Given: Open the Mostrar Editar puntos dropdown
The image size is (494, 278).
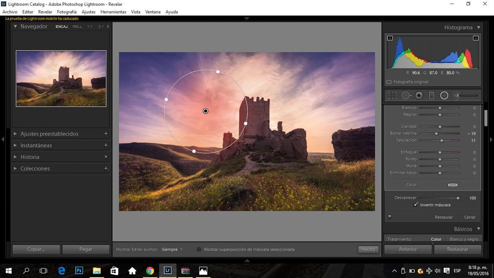Looking at the screenshot, I should [172, 250].
